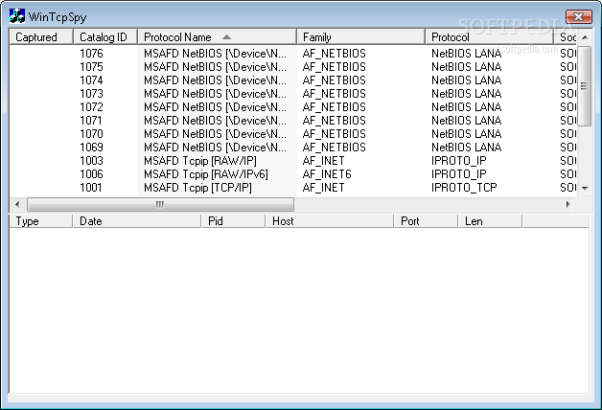Click the Pid column header
The height and width of the screenshot is (410, 602).
coord(234,221)
